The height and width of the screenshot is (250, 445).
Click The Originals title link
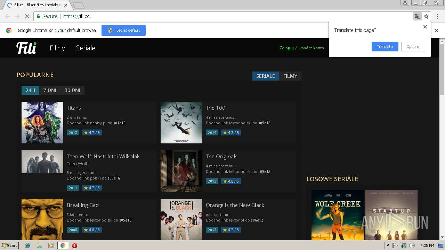[x=221, y=157]
